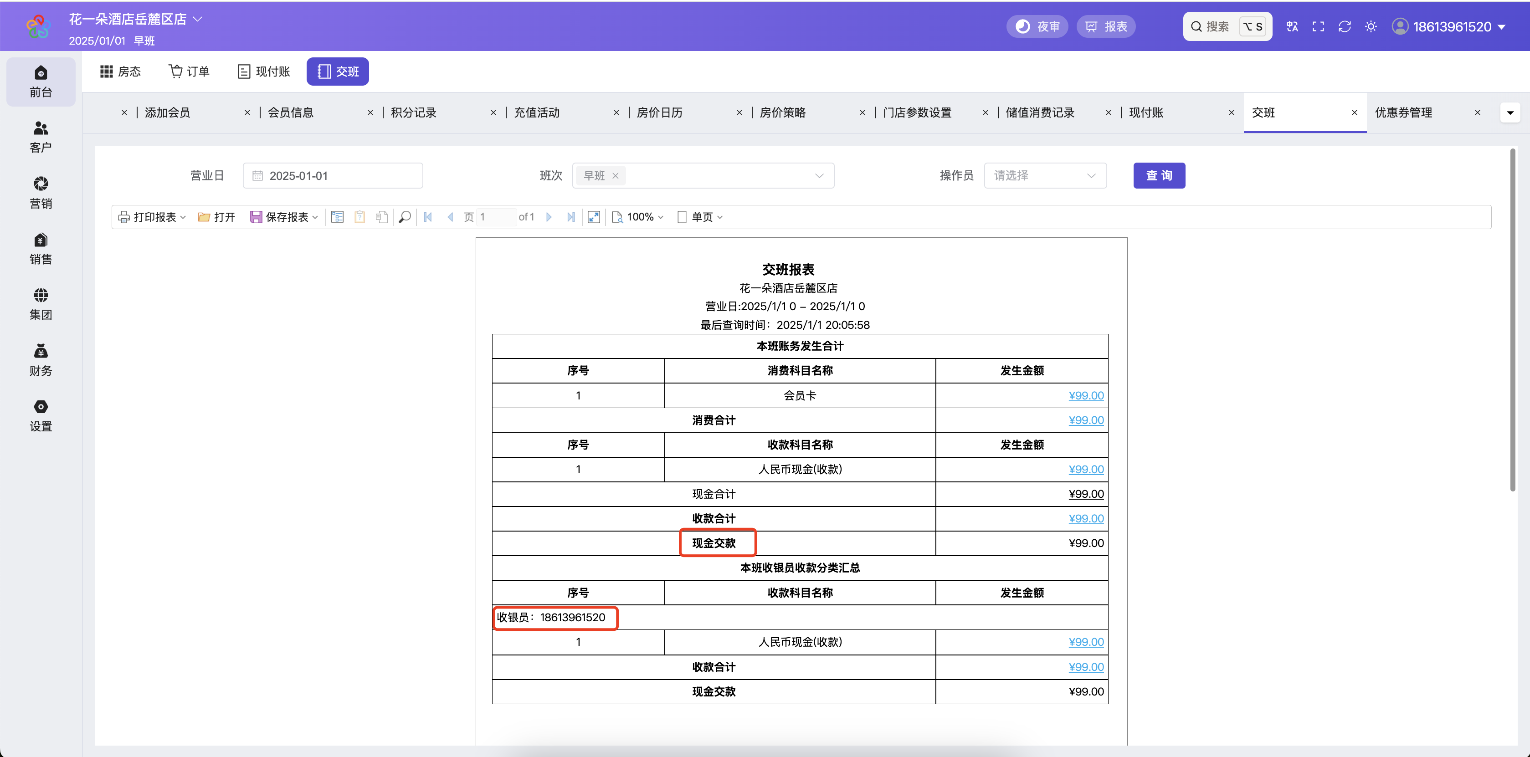Screen dimensions: 1530x757
Task: Click the 夜审 night audit button
Action: click(x=1037, y=27)
